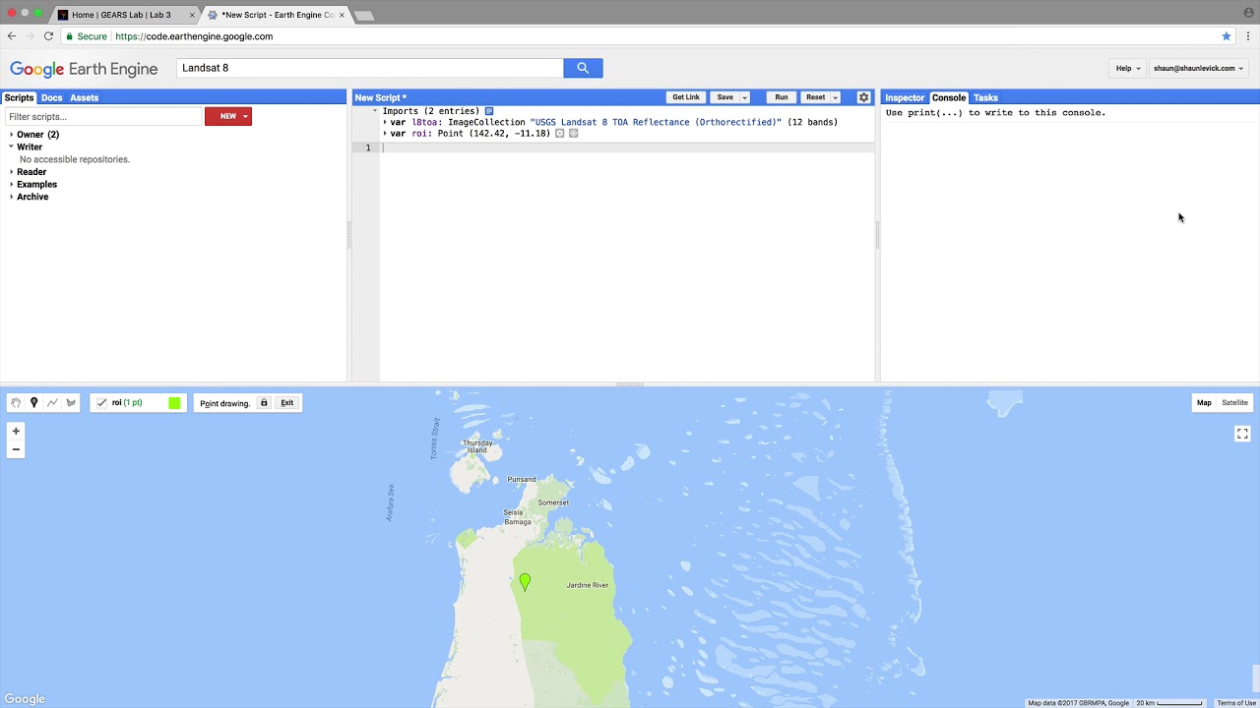This screenshot has width=1260, height=708.
Task: Open the Terms of Use link
Action: (1236, 703)
